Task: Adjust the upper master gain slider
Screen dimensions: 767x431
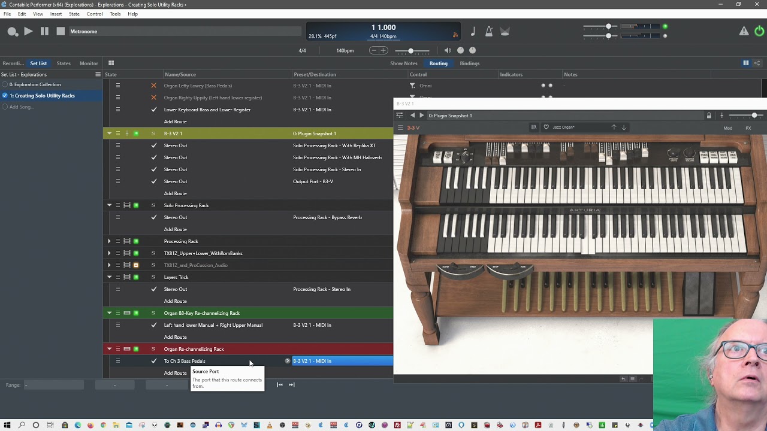Action: (x=600, y=26)
